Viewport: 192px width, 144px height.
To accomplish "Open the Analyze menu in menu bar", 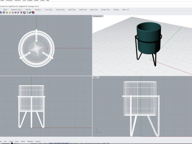I will click(x=30, y=0).
